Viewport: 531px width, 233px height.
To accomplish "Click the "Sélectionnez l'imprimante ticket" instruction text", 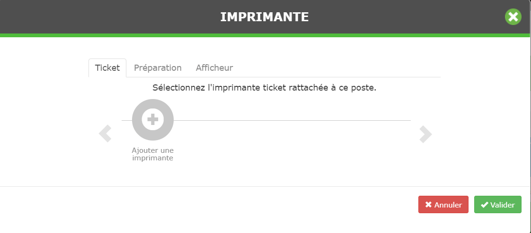I will [x=264, y=88].
